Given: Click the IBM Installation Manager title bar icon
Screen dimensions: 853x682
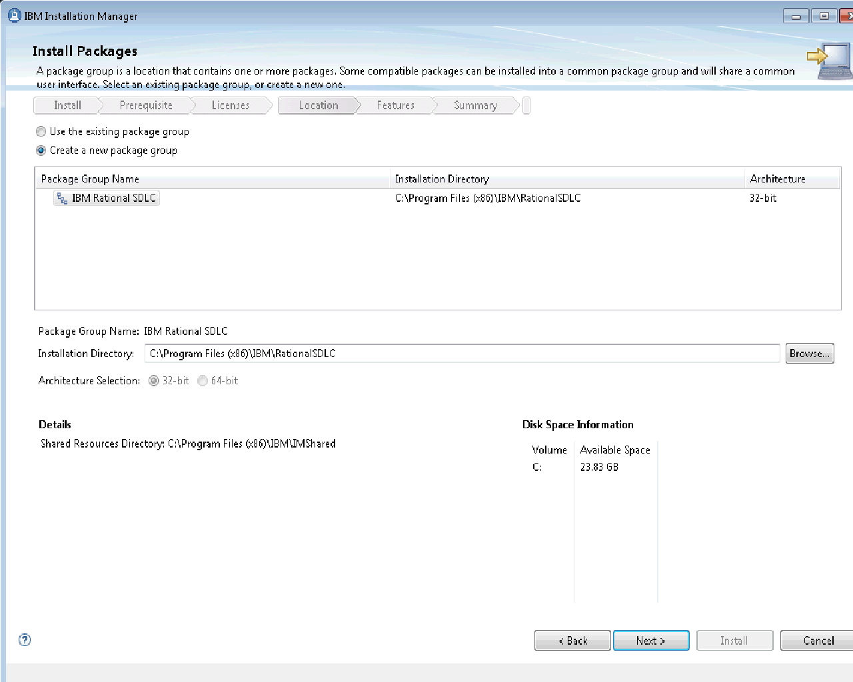Looking at the screenshot, I should 14,15.
